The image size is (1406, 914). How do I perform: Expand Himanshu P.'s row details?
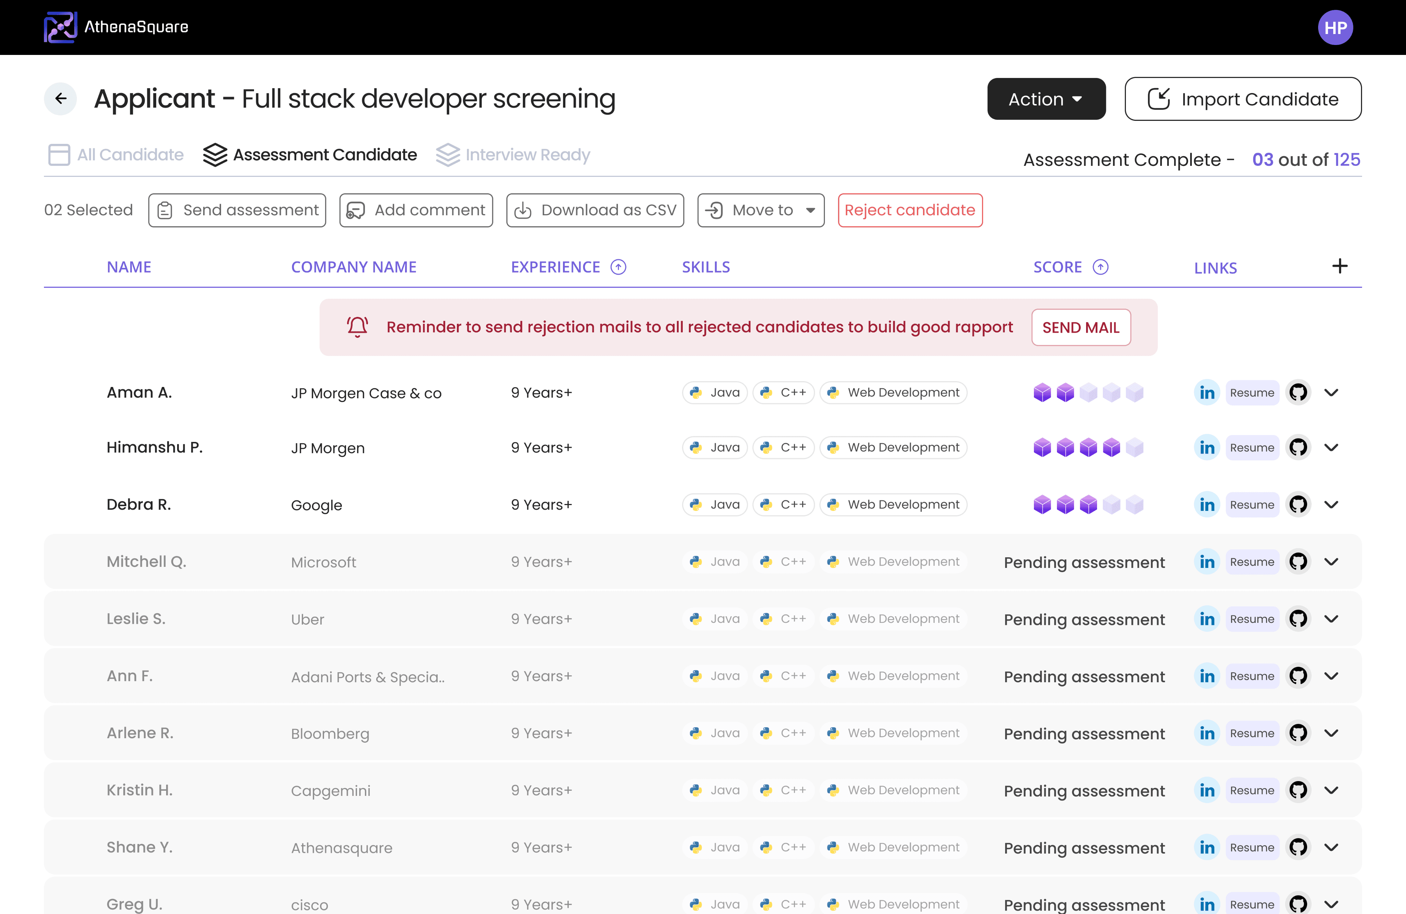point(1331,447)
